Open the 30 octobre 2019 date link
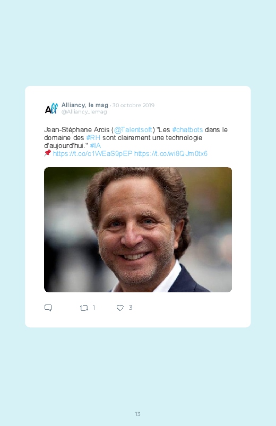Viewport: 276px width, 426px height. tap(133, 105)
